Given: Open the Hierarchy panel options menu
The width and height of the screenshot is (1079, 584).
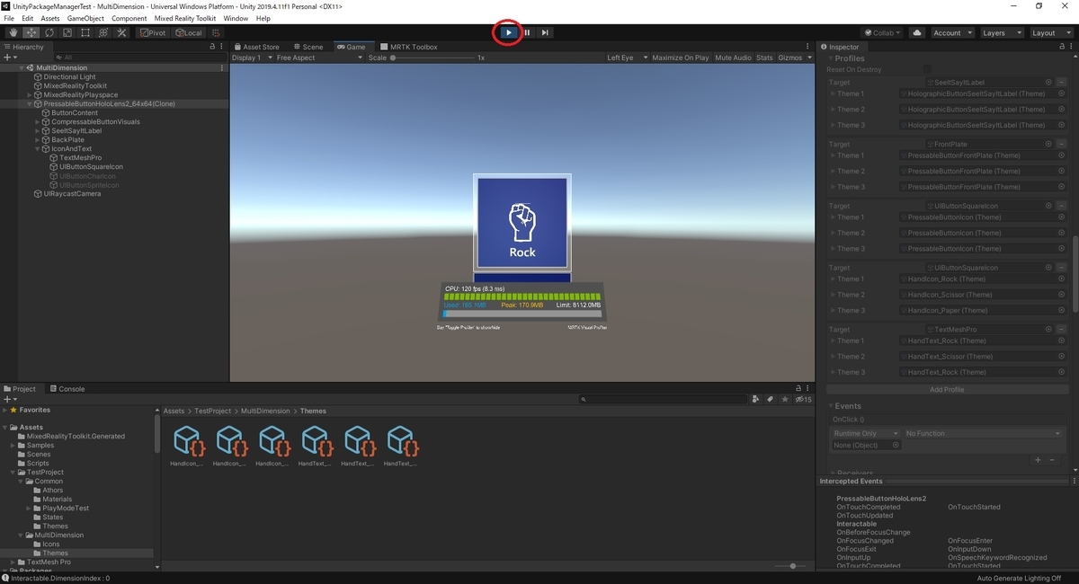Looking at the screenshot, I should (x=223, y=47).
